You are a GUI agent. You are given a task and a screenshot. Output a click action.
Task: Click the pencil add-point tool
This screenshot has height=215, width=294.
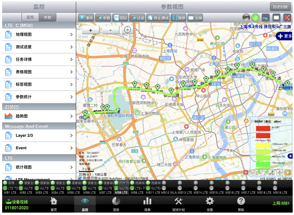coord(271,172)
